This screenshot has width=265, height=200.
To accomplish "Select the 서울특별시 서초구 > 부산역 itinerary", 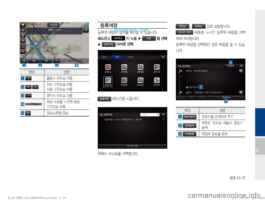I will coord(132,120).
